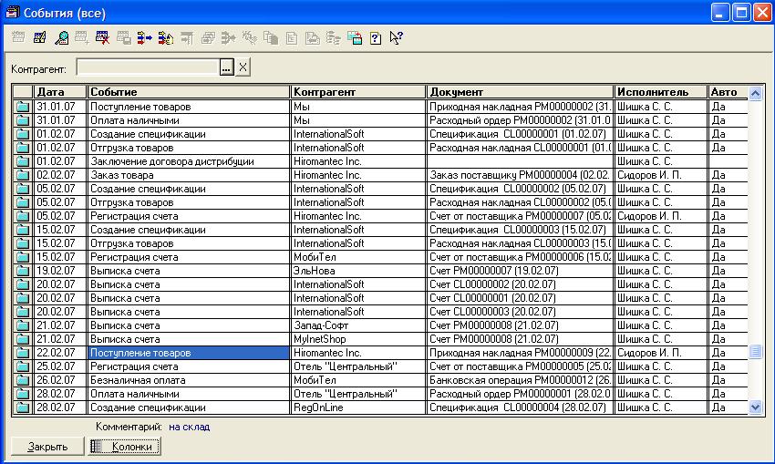Click folder icon of row 28.02.07 Создание спецификации RegOnLine
Image resolution: width=775 pixels, height=464 pixels.
pos(22,407)
